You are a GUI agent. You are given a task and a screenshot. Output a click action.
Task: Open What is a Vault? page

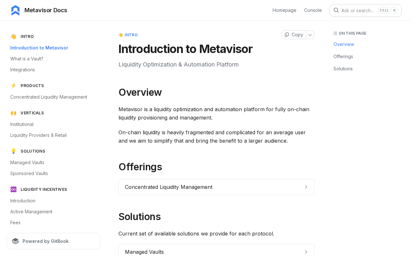pos(27,59)
